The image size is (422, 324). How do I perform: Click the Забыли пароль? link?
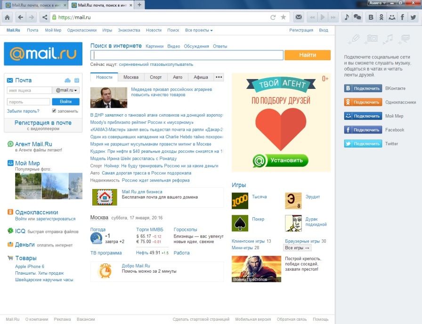(x=21, y=111)
